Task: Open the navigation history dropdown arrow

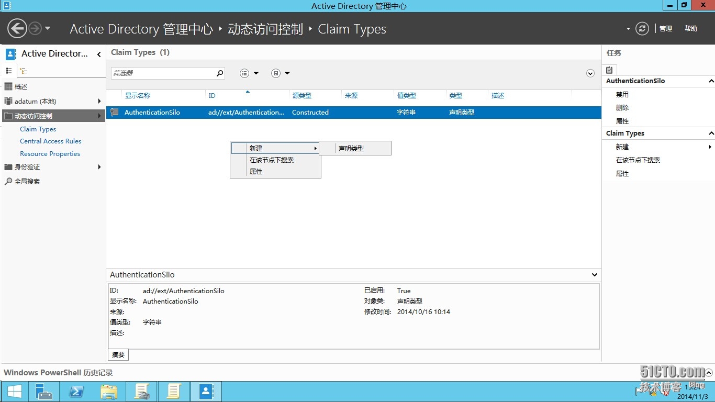Action: coord(48,28)
